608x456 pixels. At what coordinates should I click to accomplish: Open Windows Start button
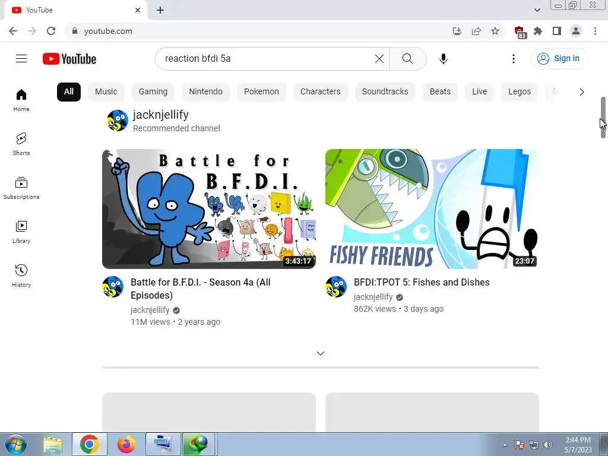(15, 444)
